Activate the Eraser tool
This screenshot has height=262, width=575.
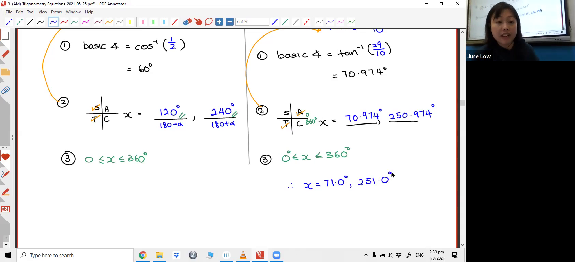point(187,22)
